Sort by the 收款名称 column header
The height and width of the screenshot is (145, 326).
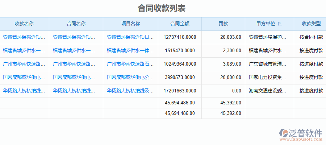pyautogui.click(x=24, y=24)
